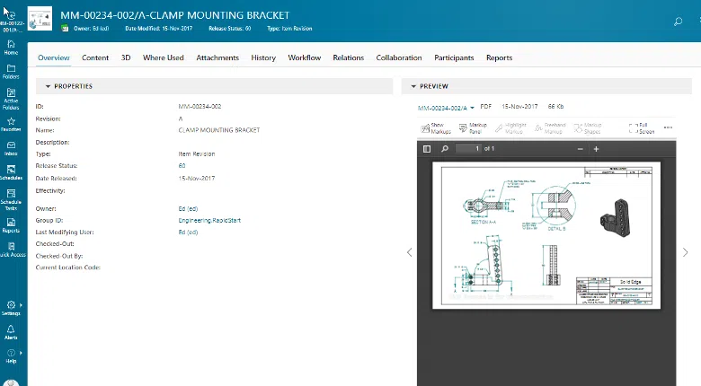Click the PDF page number field
The image size is (701, 386).
tap(468, 149)
